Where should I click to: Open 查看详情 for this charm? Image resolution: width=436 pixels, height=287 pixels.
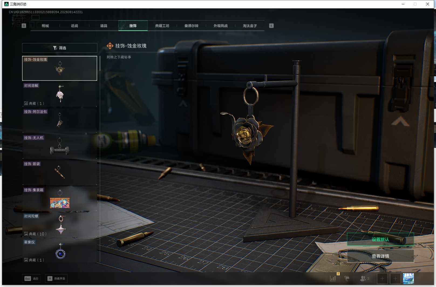(380, 256)
